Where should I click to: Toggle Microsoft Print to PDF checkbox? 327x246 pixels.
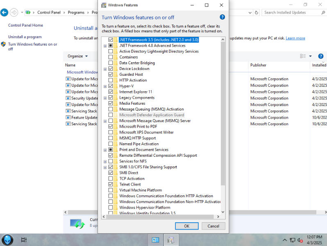click(111, 126)
